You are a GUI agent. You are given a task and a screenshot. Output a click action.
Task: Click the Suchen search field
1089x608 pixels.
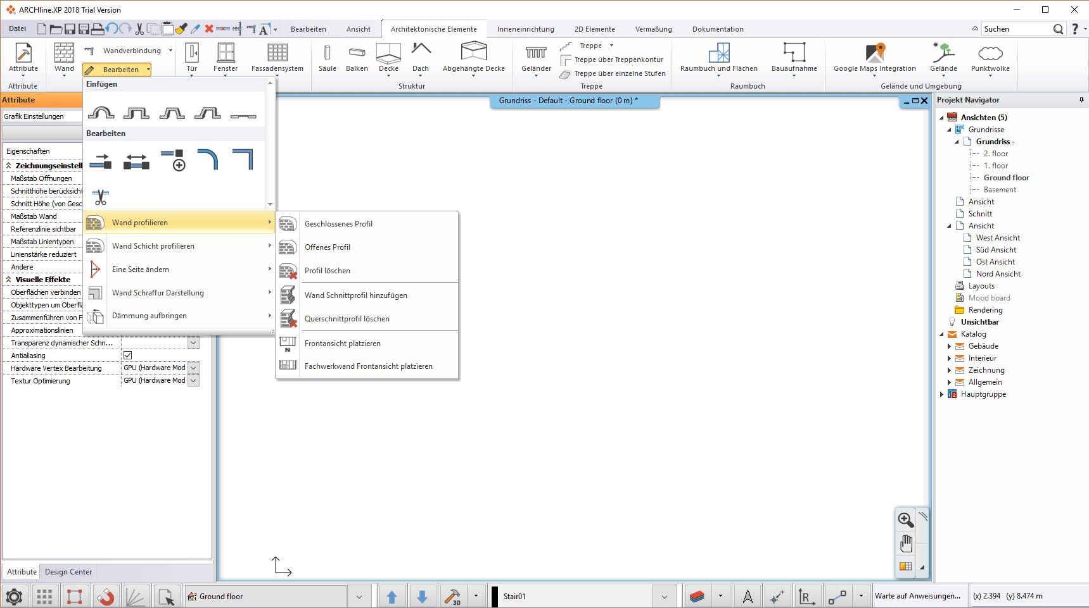pos(1017,29)
